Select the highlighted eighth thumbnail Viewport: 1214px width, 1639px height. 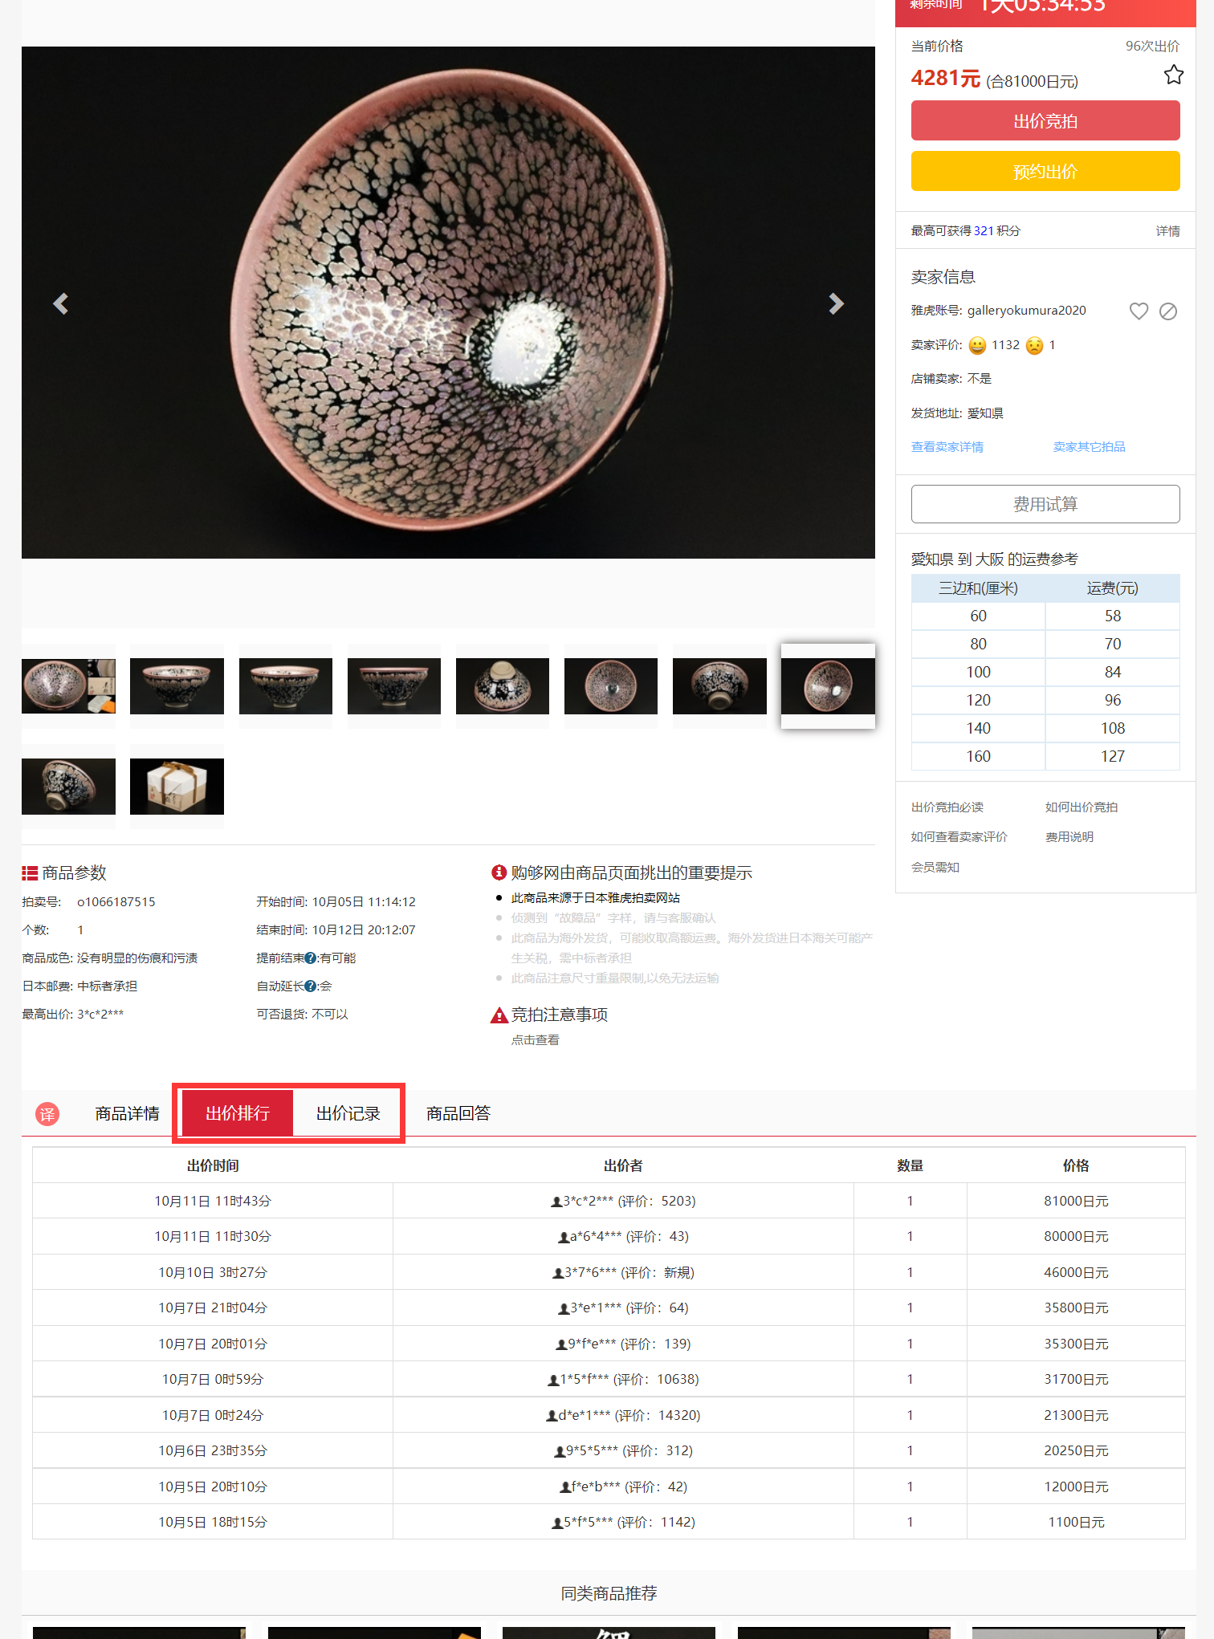[x=828, y=686]
